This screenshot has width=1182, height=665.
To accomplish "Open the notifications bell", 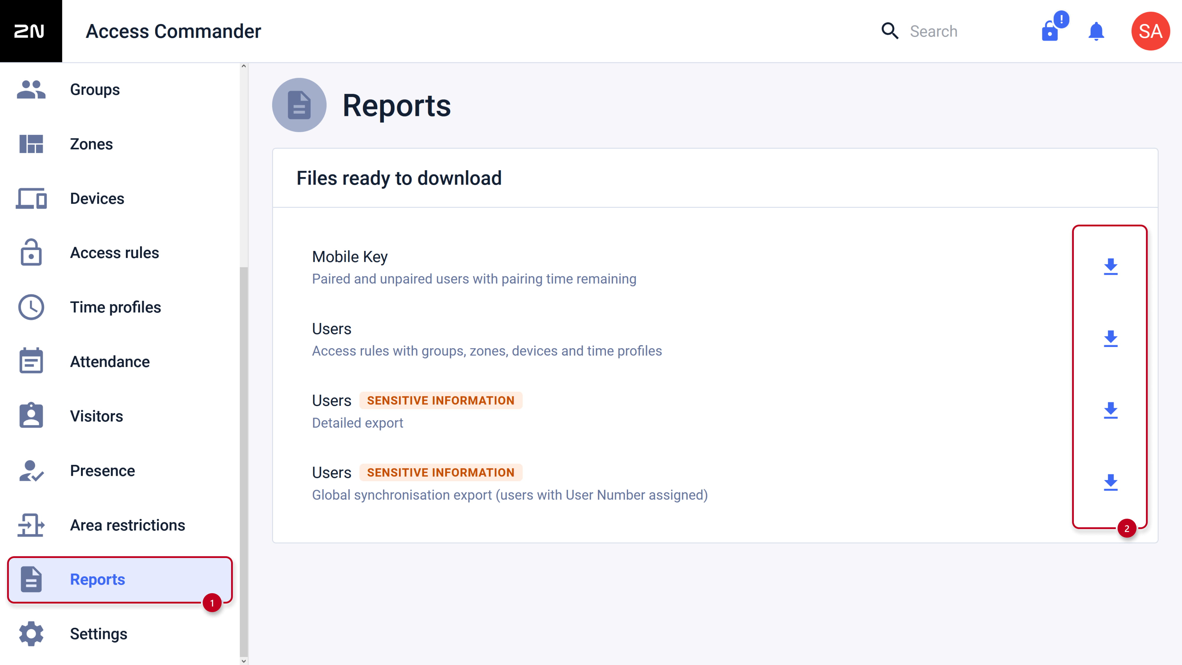I will point(1096,31).
